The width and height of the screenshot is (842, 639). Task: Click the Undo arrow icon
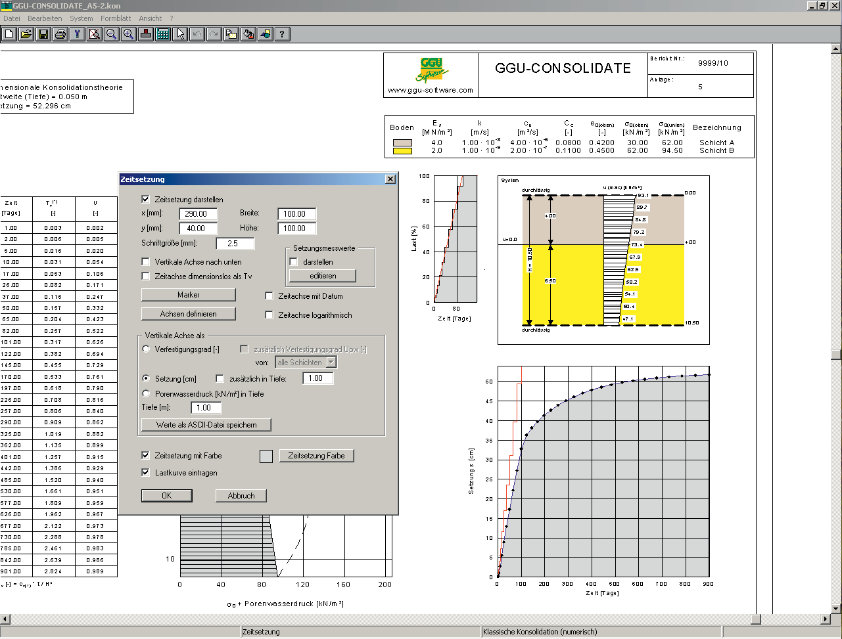coord(197,34)
